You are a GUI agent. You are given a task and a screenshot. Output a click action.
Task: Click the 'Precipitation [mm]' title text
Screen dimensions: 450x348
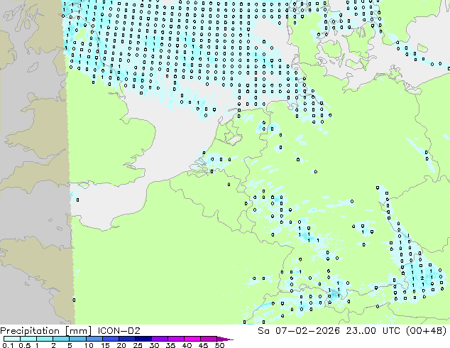[x=46, y=331]
